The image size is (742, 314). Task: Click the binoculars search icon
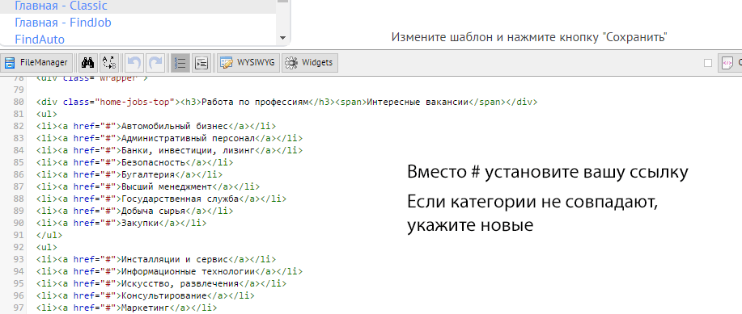[88, 62]
